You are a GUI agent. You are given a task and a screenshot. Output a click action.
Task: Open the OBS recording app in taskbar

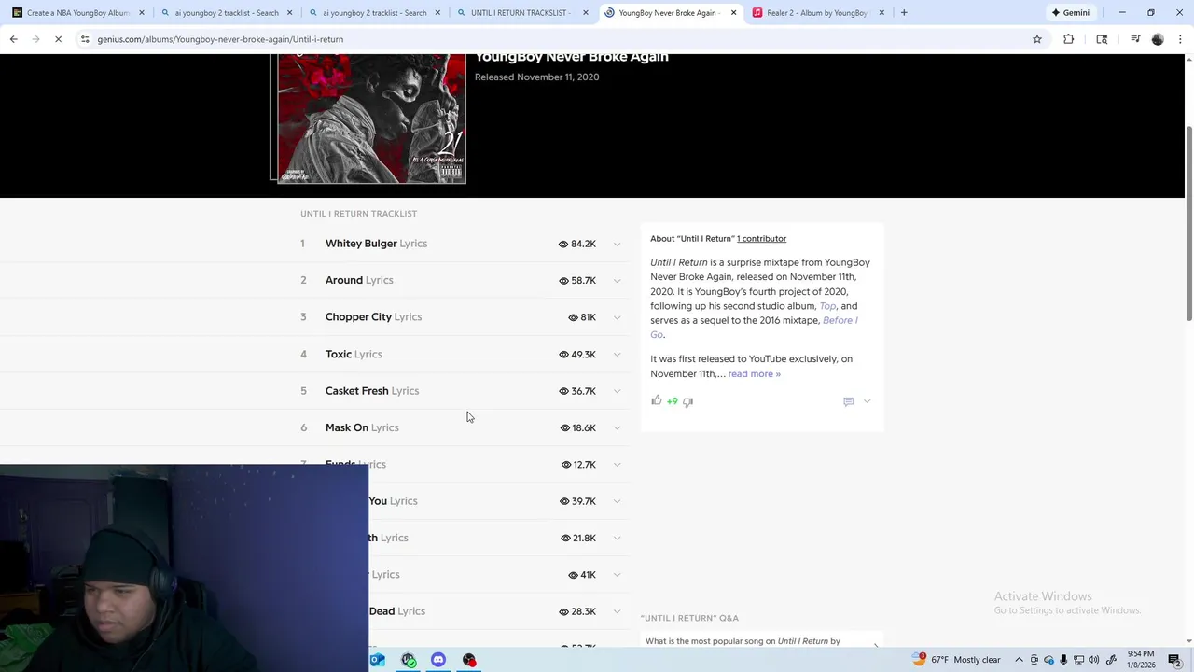pyautogui.click(x=469, y=660)
